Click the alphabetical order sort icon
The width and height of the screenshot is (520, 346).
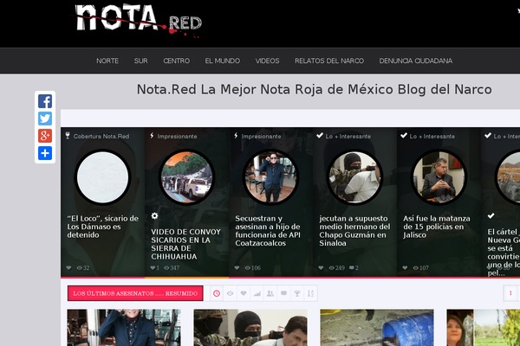point(310,293)
